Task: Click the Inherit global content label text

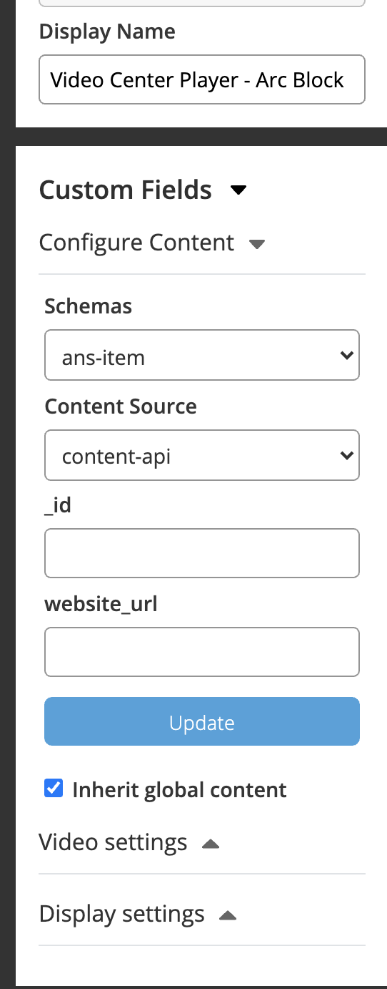Action: click(x=179, y=790)
